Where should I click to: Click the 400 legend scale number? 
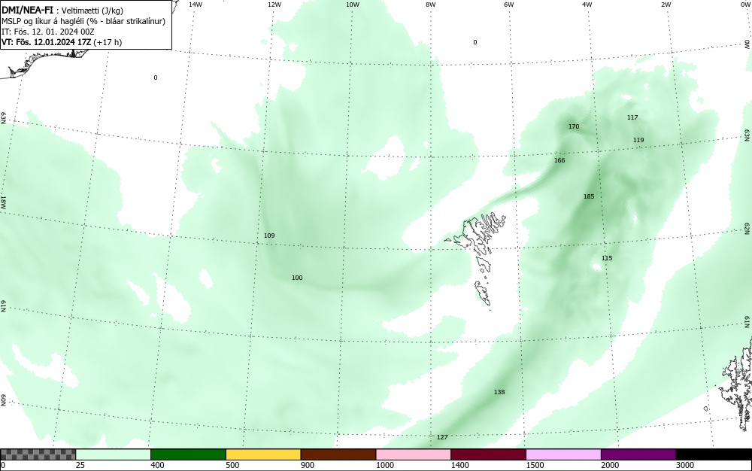point(157,465)
